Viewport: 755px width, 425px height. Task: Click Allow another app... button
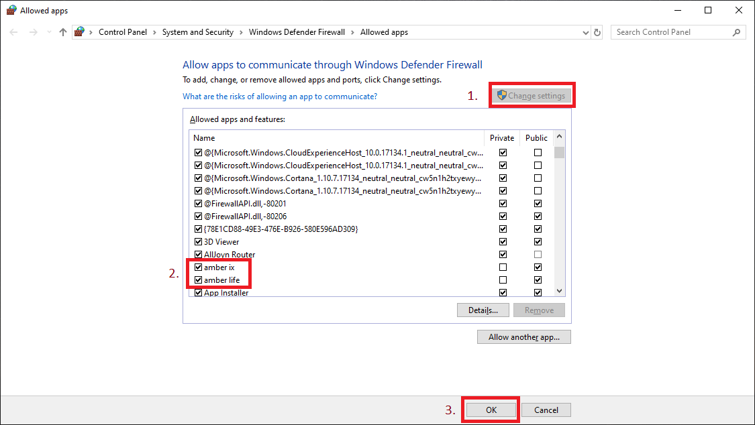[524, 337]
